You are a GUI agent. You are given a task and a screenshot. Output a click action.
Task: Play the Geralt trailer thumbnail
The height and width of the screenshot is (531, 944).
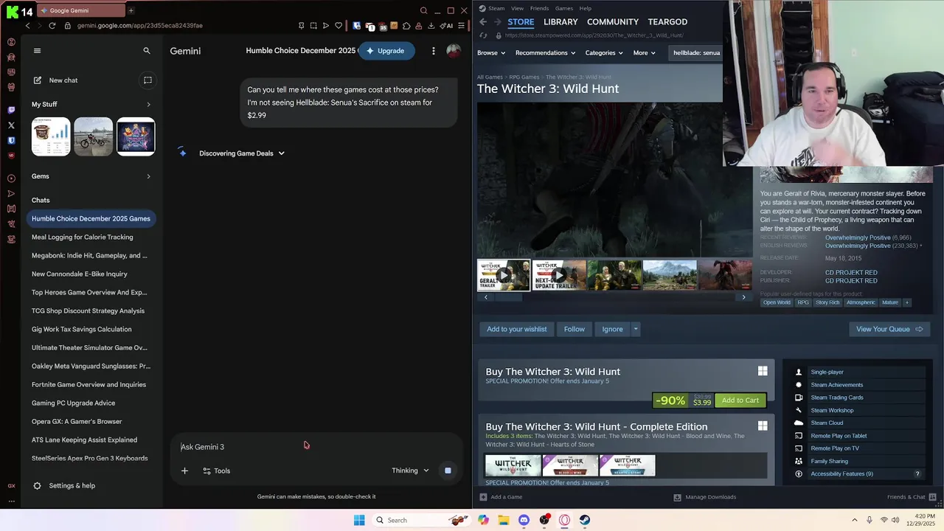point(504,275)
